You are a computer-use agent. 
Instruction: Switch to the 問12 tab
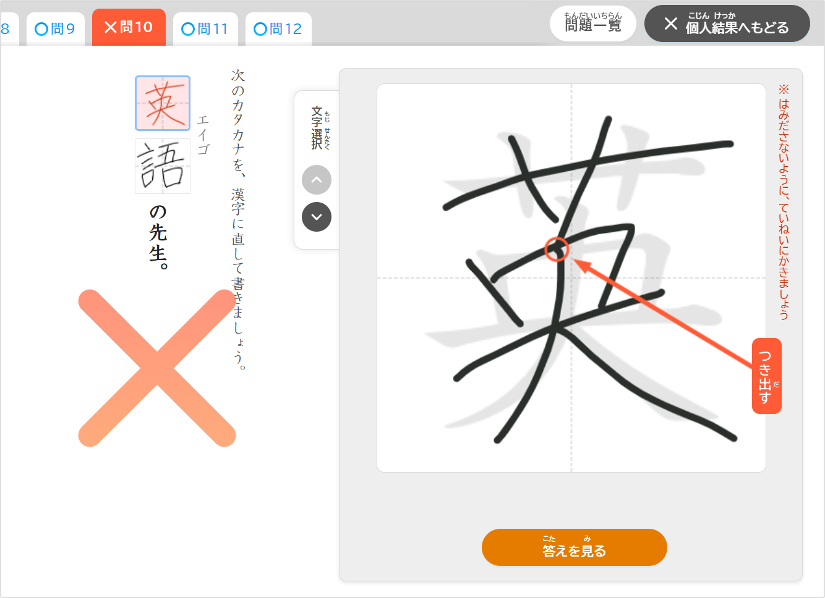tap(278, 29)
